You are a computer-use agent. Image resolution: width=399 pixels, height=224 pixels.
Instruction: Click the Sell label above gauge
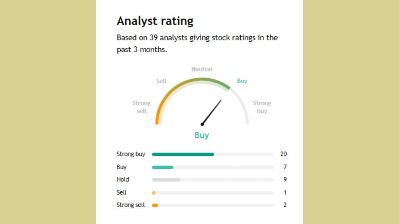(161, 81)
